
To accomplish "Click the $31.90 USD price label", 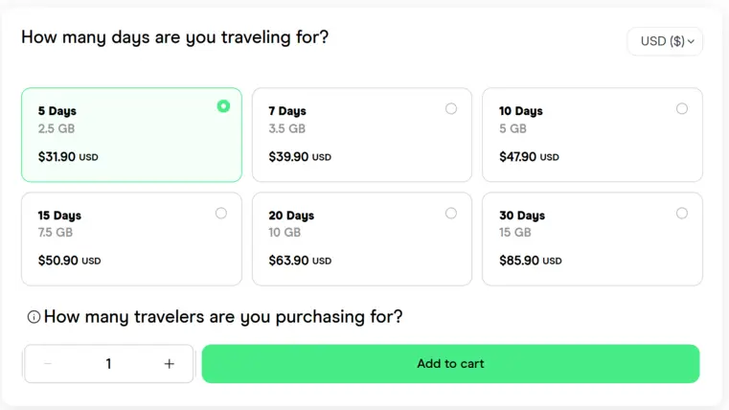I will click(x=68, y=157).
